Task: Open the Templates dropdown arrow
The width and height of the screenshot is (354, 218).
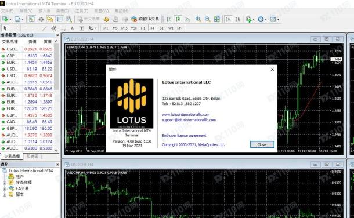Action: tap(278, 19)
